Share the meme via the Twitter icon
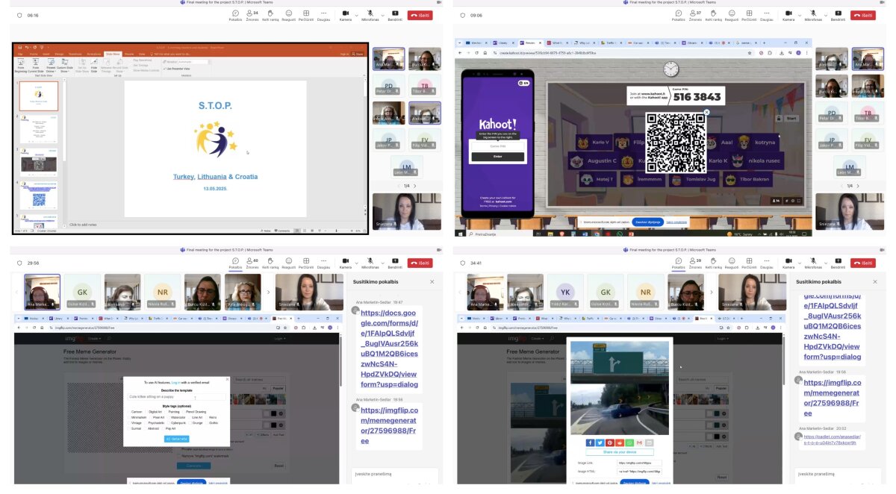The image size is (896, 494). 600,443
